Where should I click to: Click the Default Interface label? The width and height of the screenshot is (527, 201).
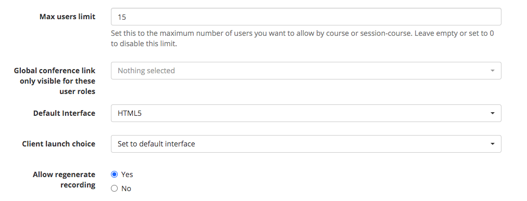point(64,113)
